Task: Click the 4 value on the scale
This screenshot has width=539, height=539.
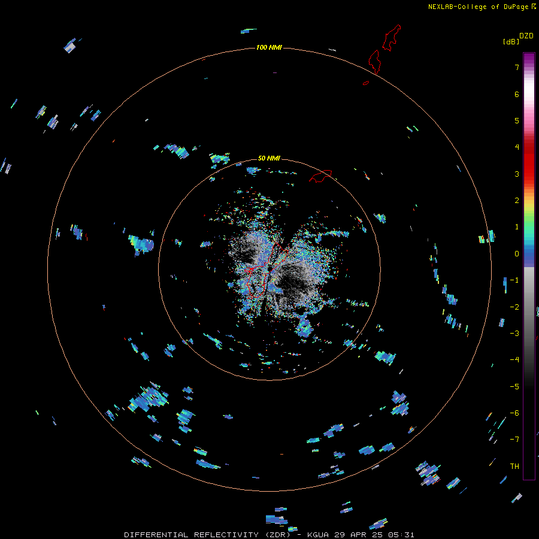Action: (x=517, y=147)
